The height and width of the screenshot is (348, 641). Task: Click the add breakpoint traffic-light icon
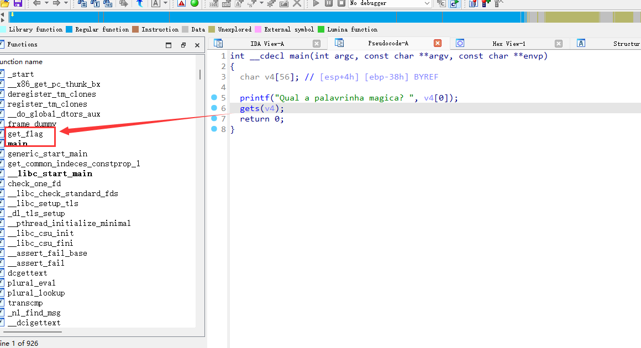pyautogui.click(x=486, y=3)
